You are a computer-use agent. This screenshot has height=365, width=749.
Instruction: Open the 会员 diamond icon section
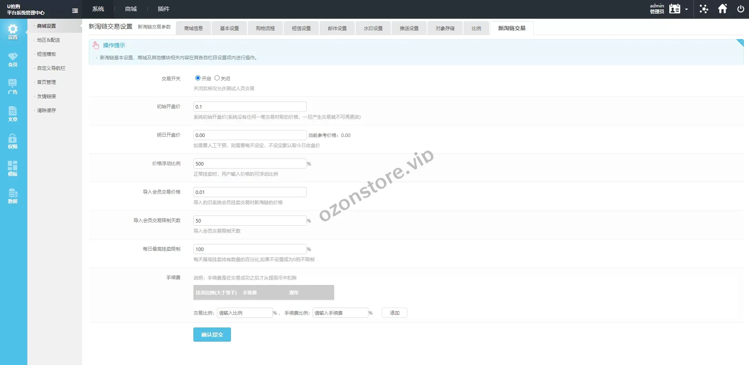coord(13,59)
